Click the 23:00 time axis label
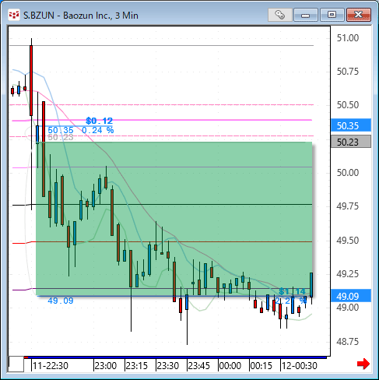Screen dimensions: 379x380 pos(105,366)
